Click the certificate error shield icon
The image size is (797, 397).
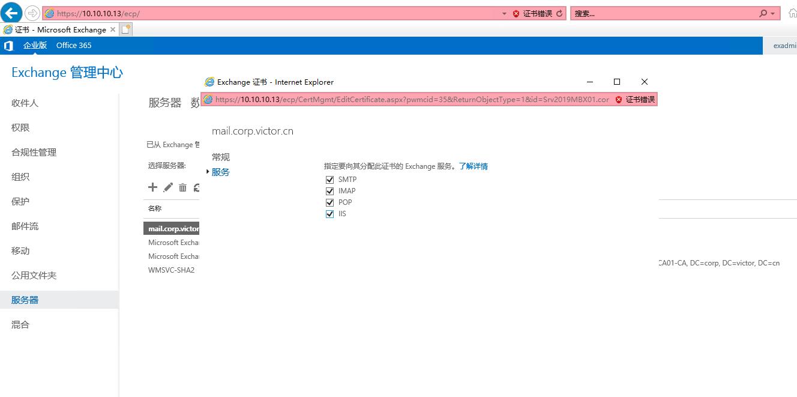pyautogui.click(x=515, y=12)
